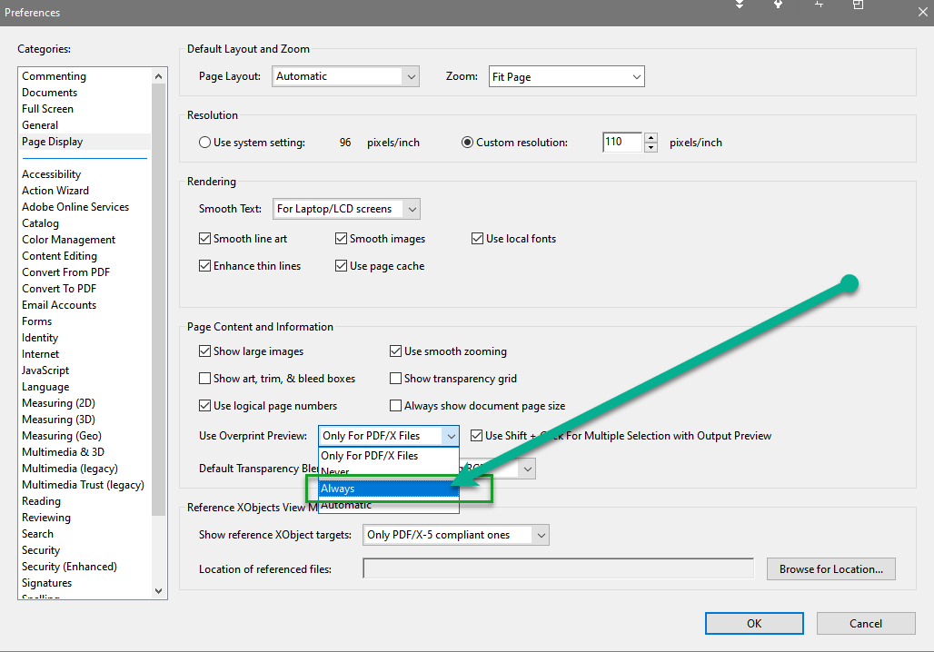Click the custom resolution value field
Screen dimensions: 934x652
(622, 143)
